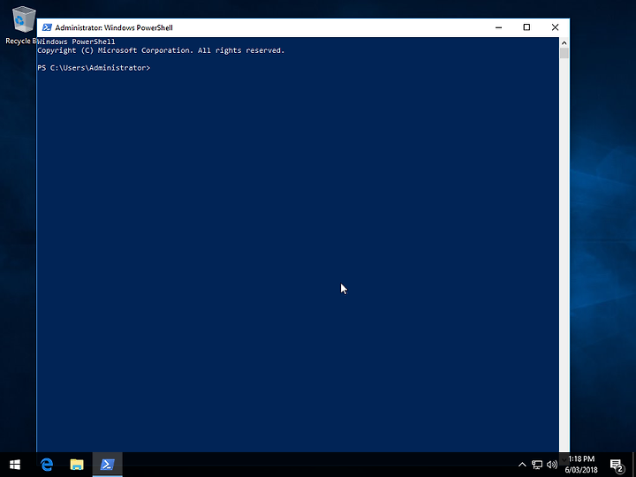Minimize the PowerShell window

(x=498, y=27)
